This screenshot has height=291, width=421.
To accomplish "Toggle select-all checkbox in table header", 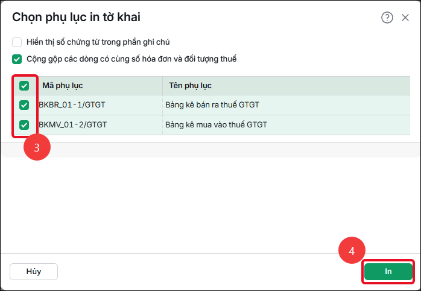I will pos(24,86).
